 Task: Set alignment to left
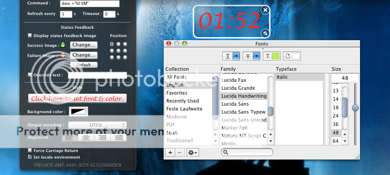point(70,137)
